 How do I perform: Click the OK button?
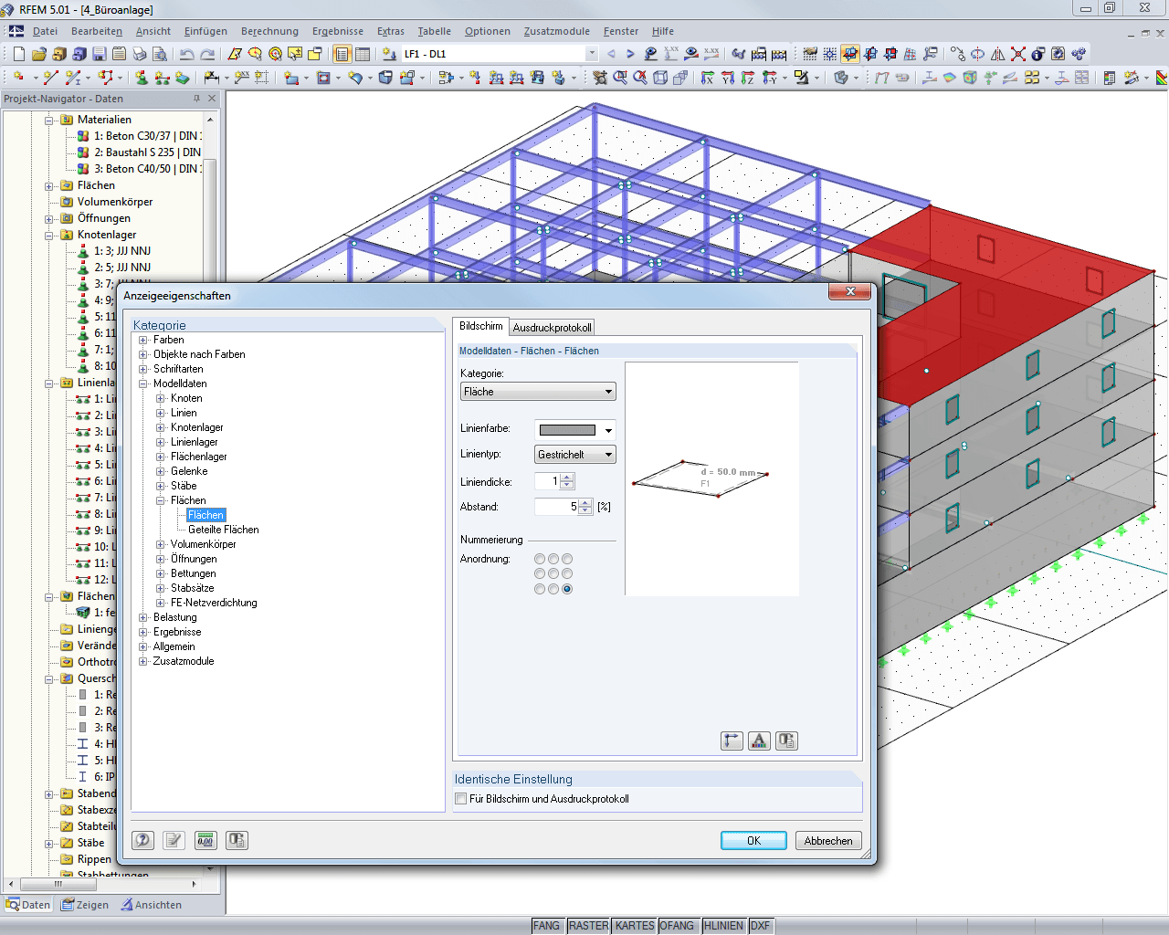(x=753, y=841)
